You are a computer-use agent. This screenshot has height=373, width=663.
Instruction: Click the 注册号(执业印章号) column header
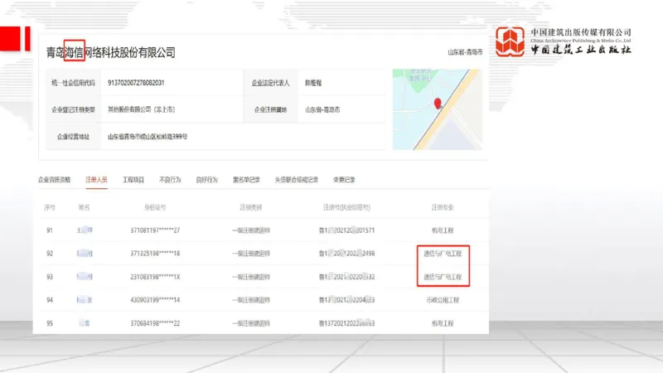[346, 207]
